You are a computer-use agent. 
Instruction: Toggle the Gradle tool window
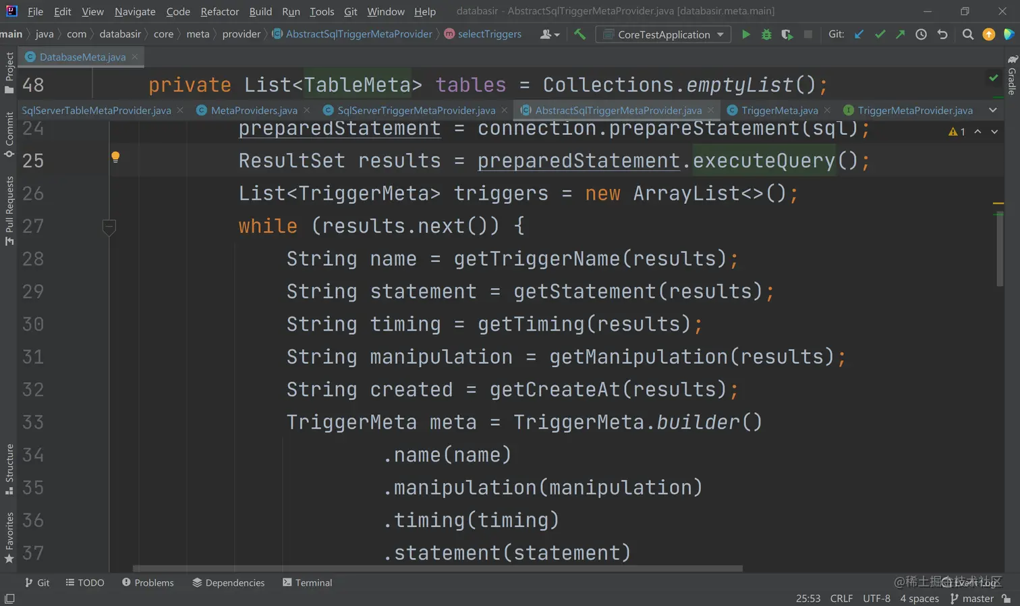1012,76
